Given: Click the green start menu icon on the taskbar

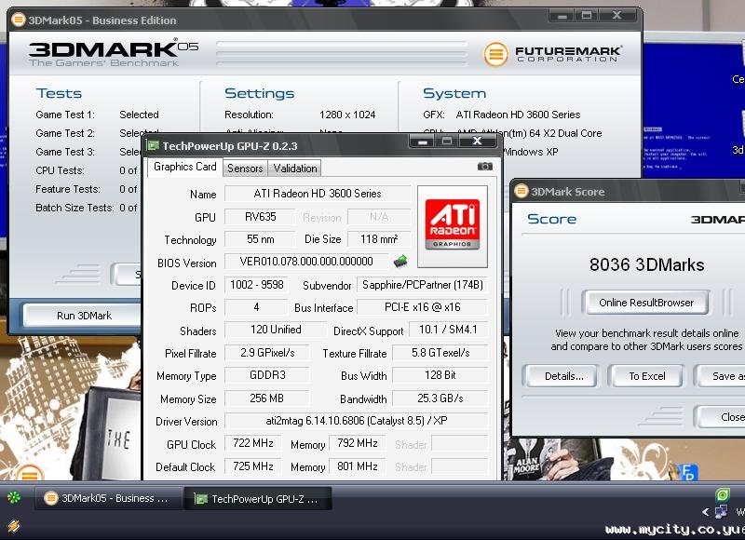Looking at the screenshot, I should pyautogui.click(x=14, y=497).
